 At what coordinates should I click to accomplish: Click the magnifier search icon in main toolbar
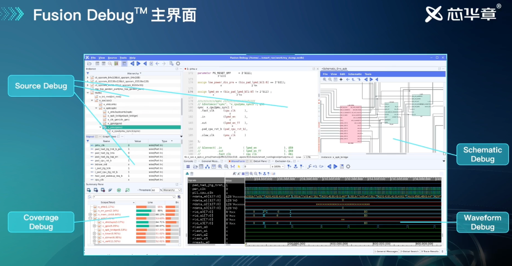(x=110, y=64)
